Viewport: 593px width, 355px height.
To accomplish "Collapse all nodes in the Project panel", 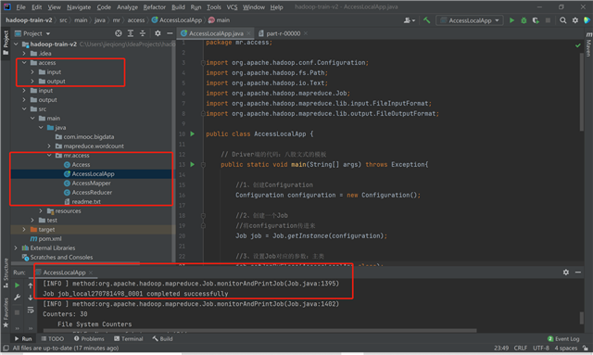I will 143,33.
